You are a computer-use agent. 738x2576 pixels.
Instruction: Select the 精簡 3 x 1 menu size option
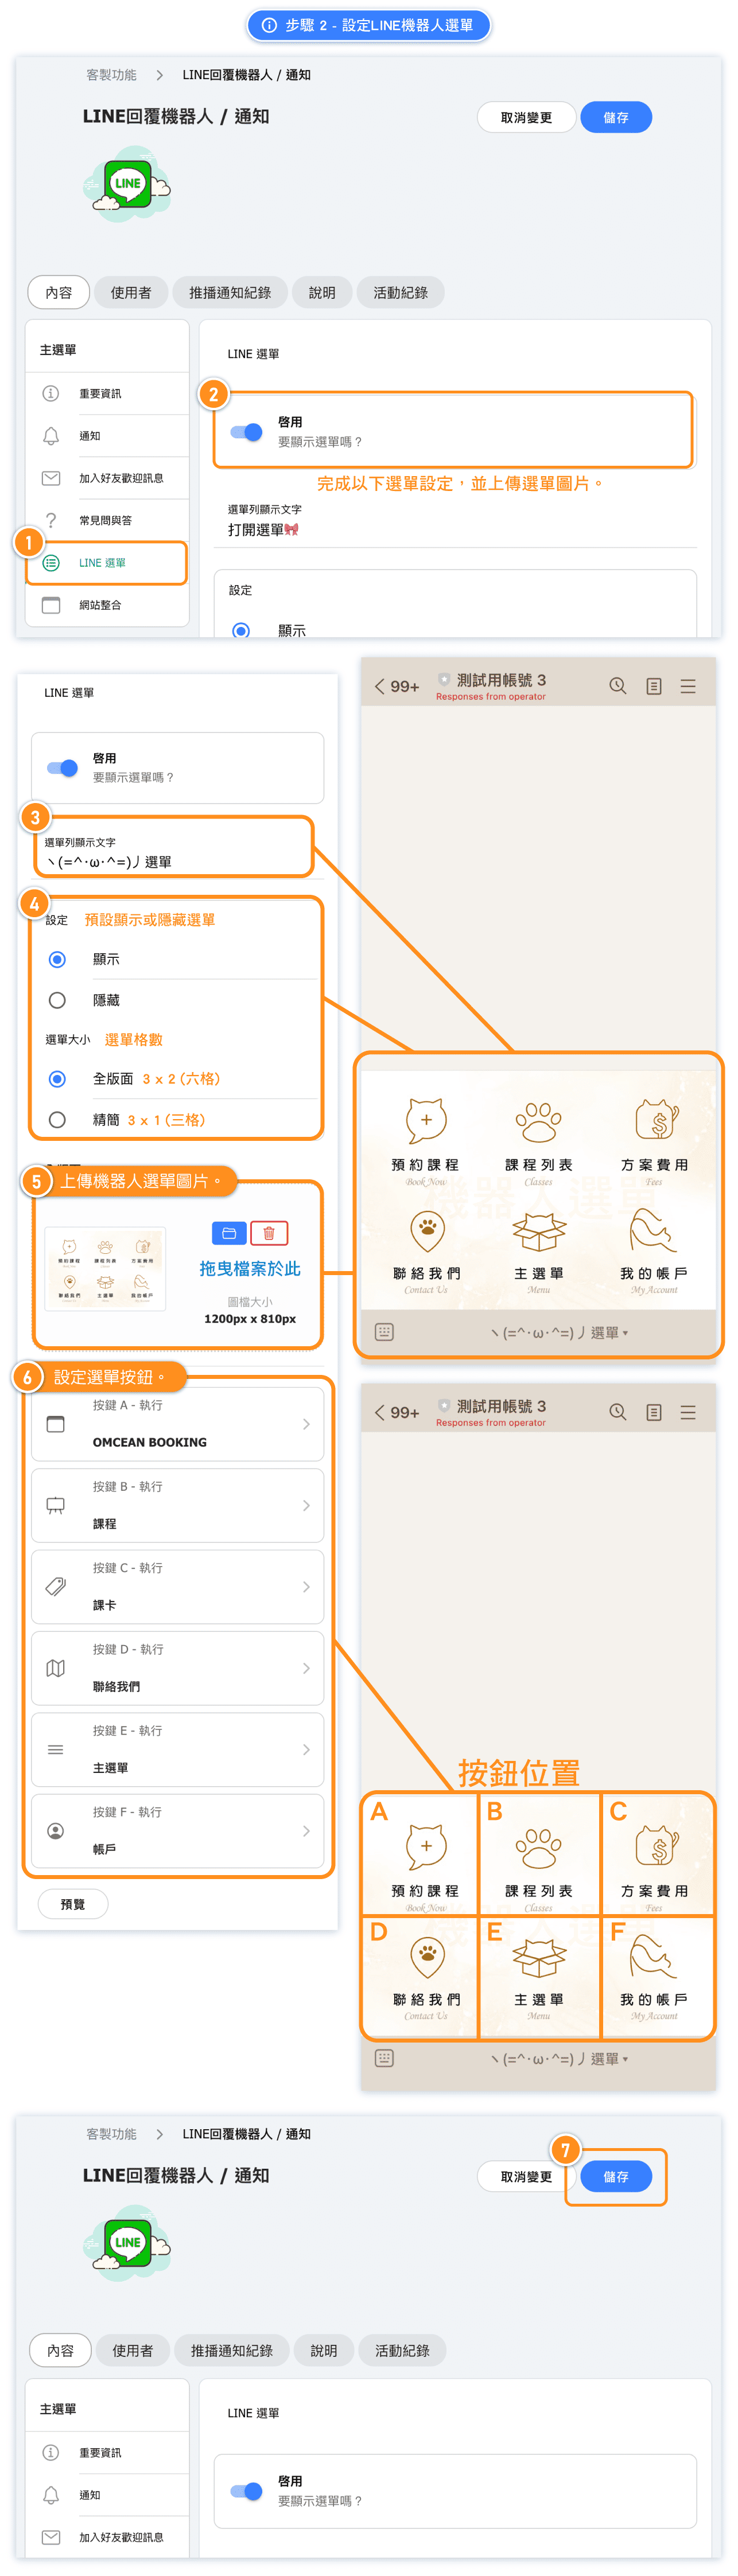click(58, 1120)
